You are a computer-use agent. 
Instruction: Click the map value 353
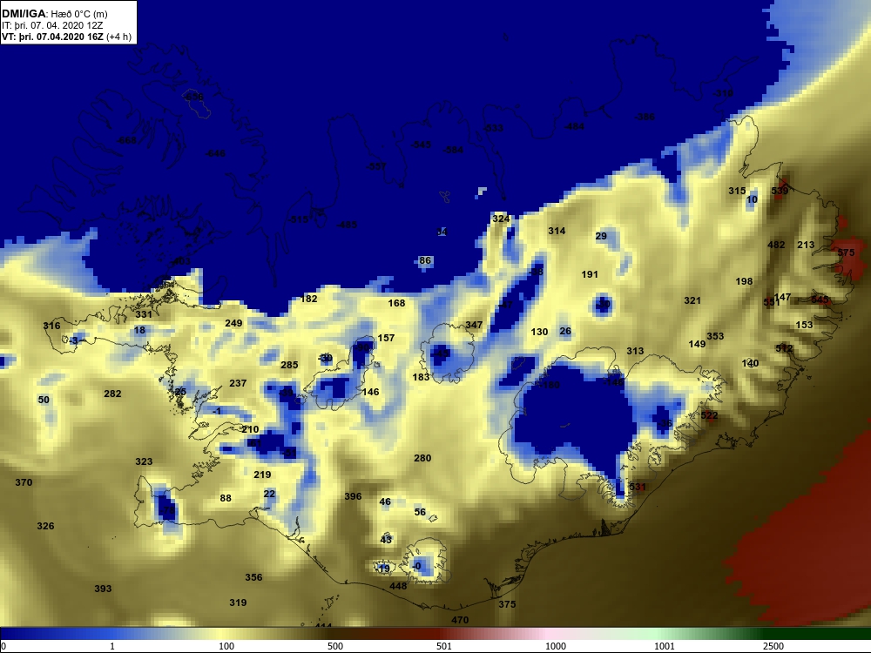[x=715, y=336]
